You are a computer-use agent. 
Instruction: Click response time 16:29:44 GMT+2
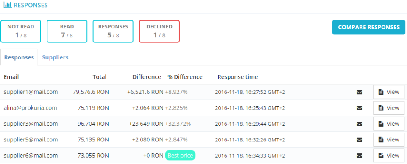(x=250, y=124)
